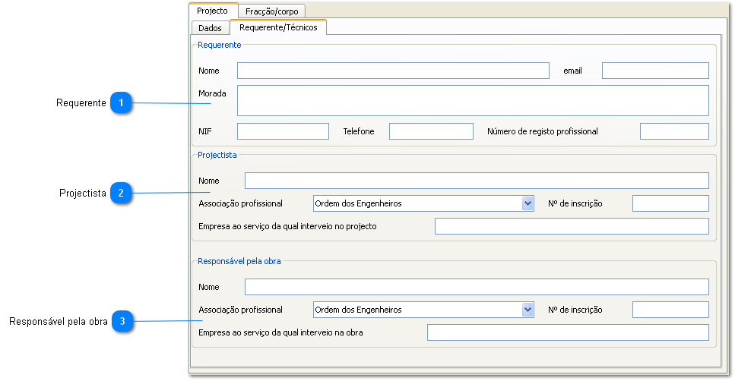Select the Dados sub-tab
Image resolution: width=735 pixels, height=381 pixels.
pos(210,28)
